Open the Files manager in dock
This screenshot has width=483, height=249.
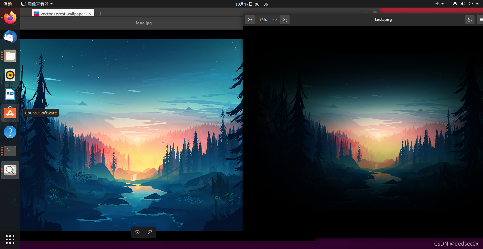pos(10,56)
